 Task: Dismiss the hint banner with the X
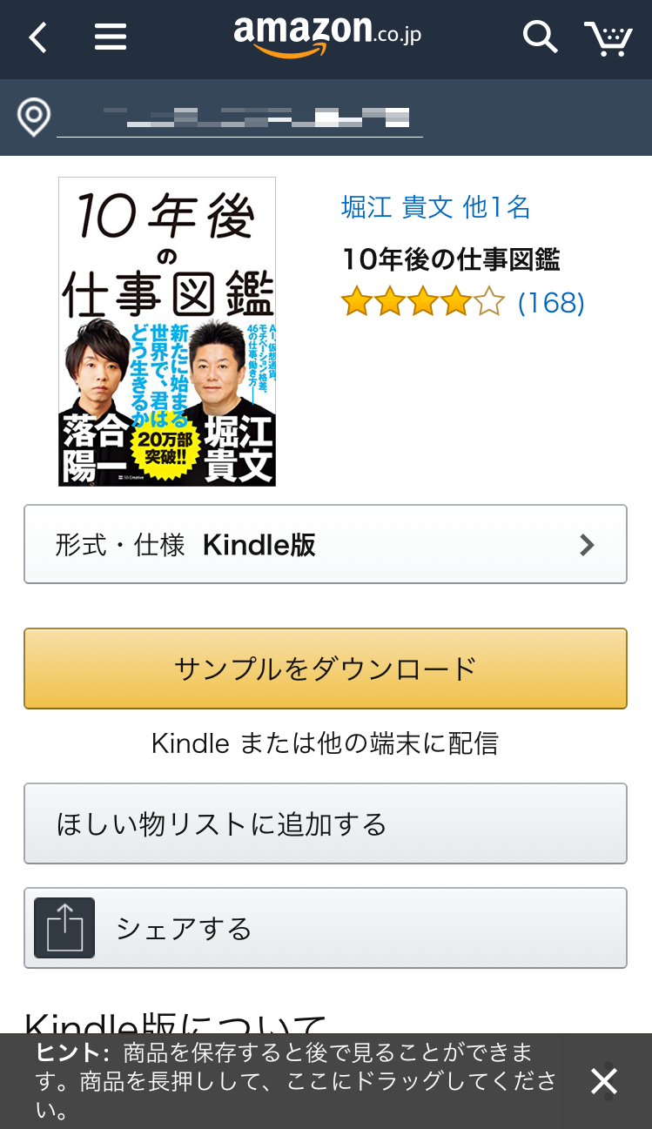click(604, 1081)
